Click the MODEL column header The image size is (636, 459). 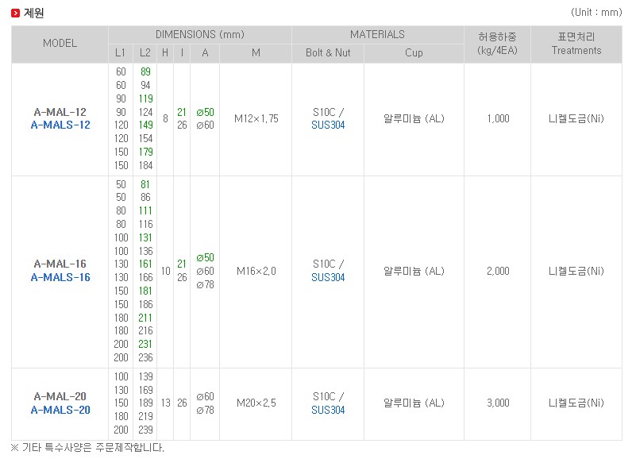coord(60,44)
